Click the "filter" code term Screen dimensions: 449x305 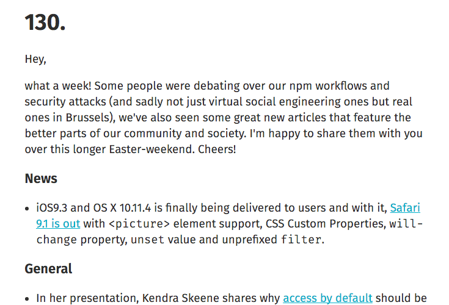[301, 240]
